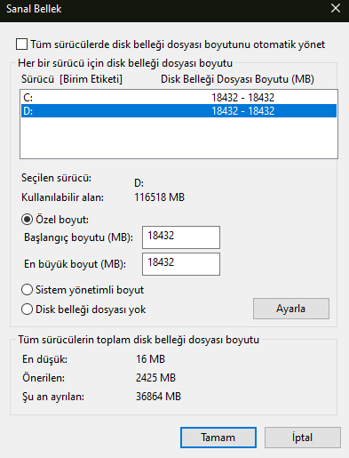Confirm with the Tamam button
Viewport: 349px width, 458px height.
tap(218, 438)
